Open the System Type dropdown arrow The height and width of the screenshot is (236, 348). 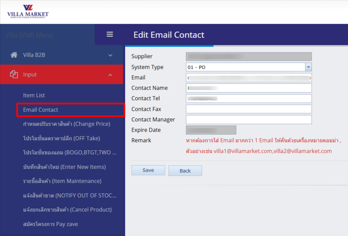(308, 67)
